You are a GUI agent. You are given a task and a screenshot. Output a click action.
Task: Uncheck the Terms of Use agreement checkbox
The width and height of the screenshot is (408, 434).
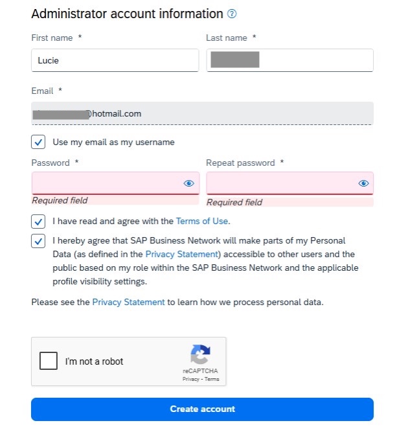click(38, 221)
